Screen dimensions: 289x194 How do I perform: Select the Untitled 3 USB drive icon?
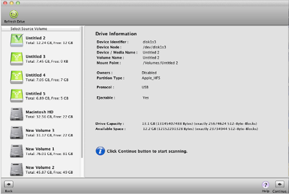click(x=16, y=58)
